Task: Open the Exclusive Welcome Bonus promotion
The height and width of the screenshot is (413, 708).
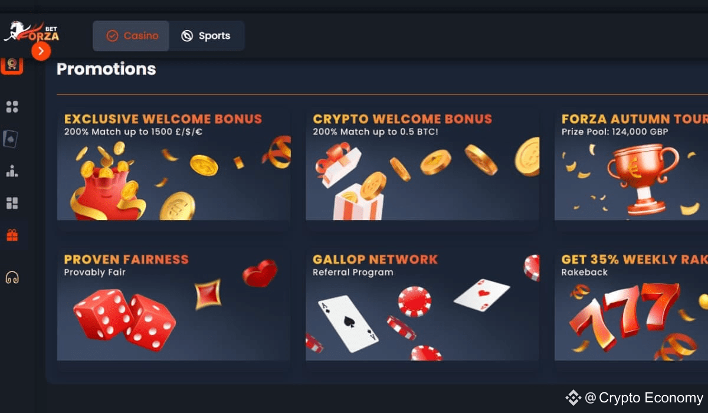Action: coord(173,165)
